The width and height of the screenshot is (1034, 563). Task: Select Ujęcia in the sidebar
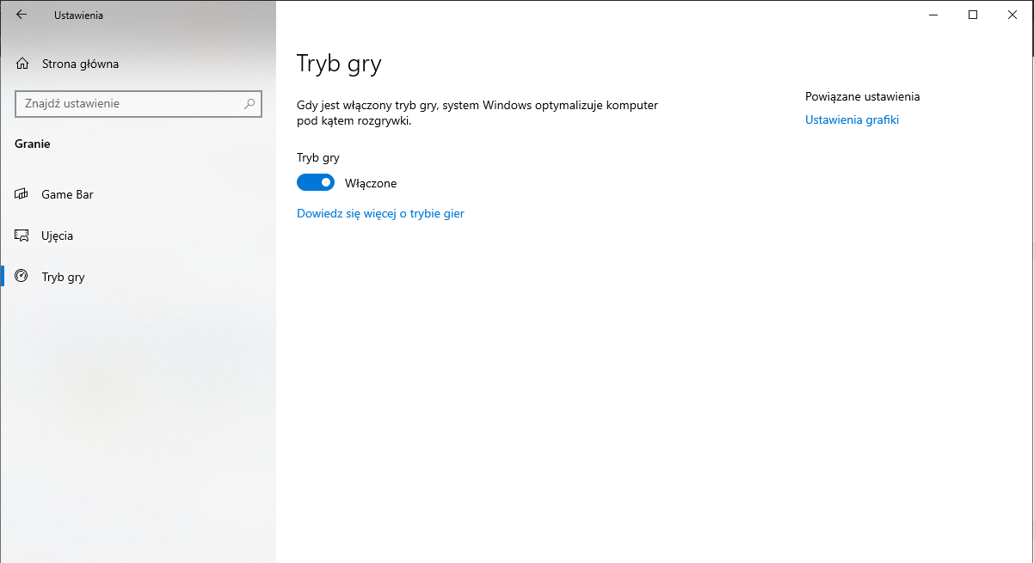[x=138, y=236]
